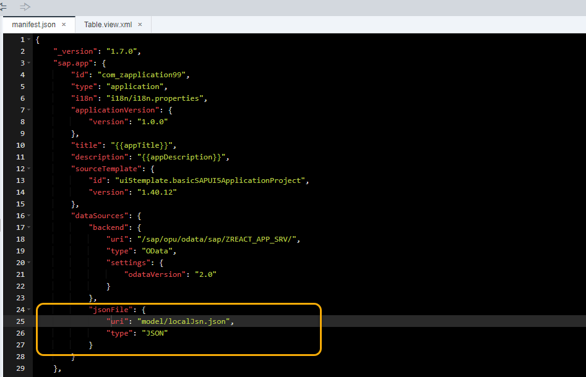Click the "{{appTitle}}" value
586x377 pixels.
(x=142, y=146)
